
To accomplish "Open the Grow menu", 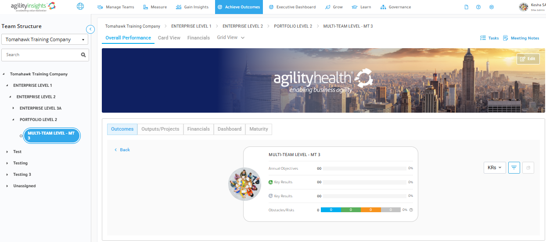I will pos(334,7).
